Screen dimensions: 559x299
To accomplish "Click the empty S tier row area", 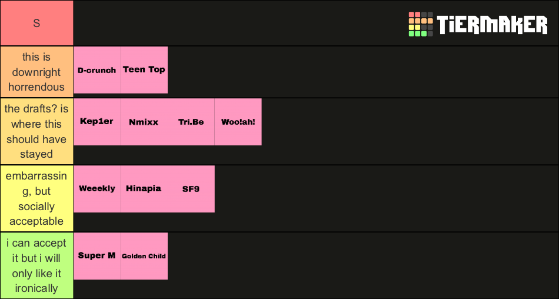I will (235, 24).
